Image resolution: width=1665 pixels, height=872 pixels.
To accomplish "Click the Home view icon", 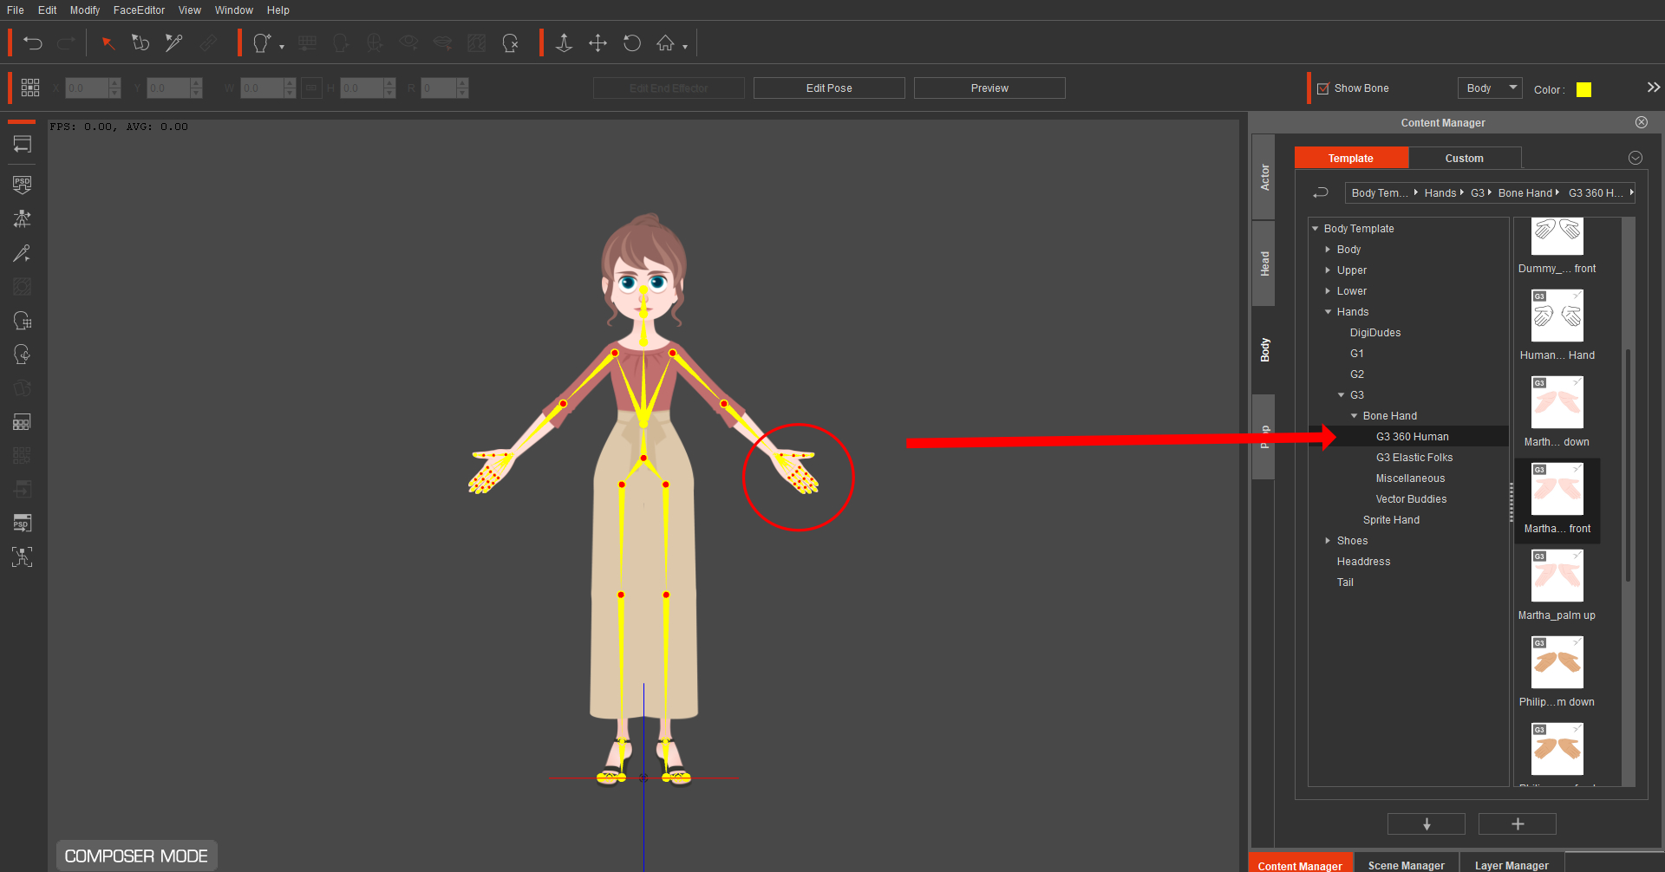I will click(x=665, y=42).
